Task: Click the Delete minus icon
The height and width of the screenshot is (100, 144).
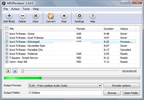Action: (22, 16)
